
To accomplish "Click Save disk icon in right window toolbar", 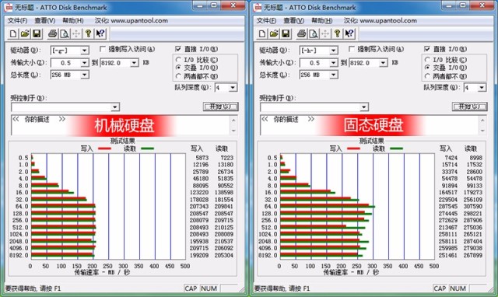I will pos(286,33).
